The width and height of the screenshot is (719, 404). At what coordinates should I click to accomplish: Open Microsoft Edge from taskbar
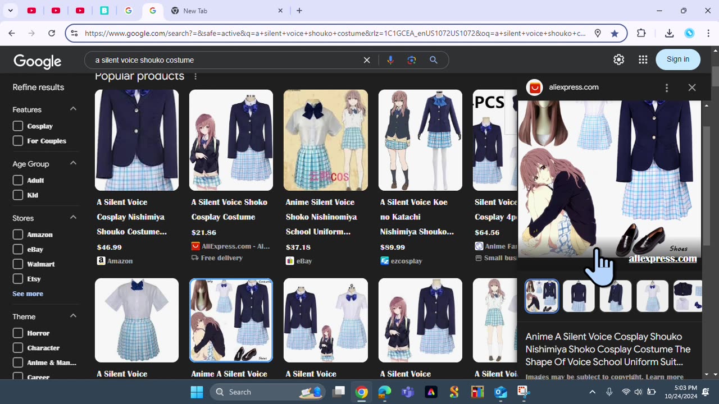pyautogui.click(x=385, y=392)
